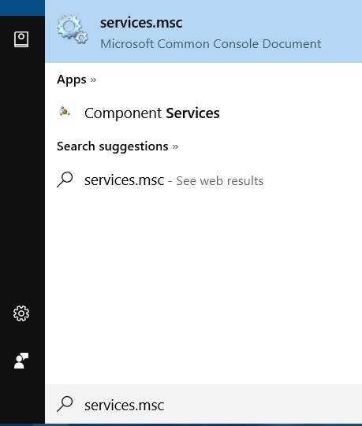
Task: Select the bold Services text in Component Services
Action: tap(192, 113)
